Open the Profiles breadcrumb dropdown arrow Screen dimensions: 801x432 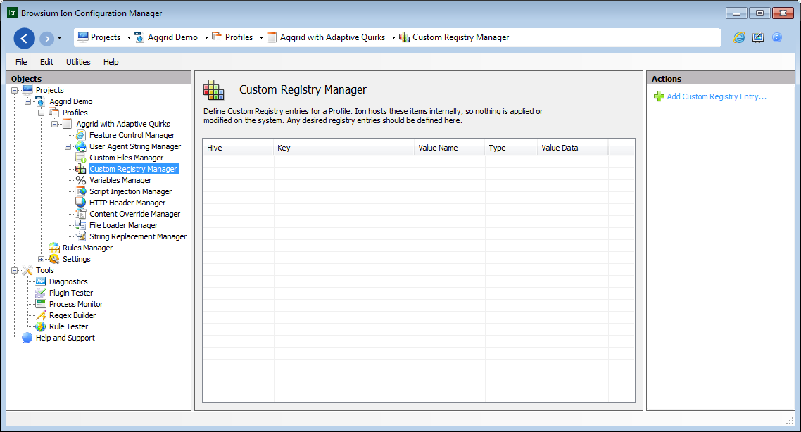point(261,37)
